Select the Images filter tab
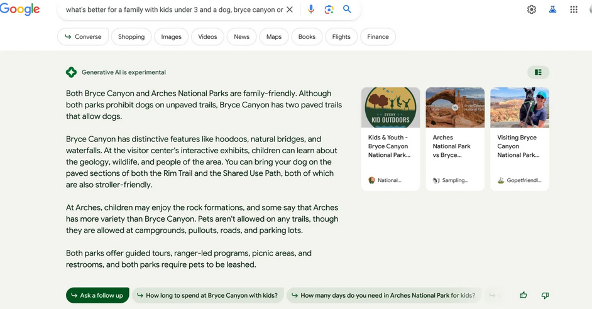592x309 pixels. point(171,36)
